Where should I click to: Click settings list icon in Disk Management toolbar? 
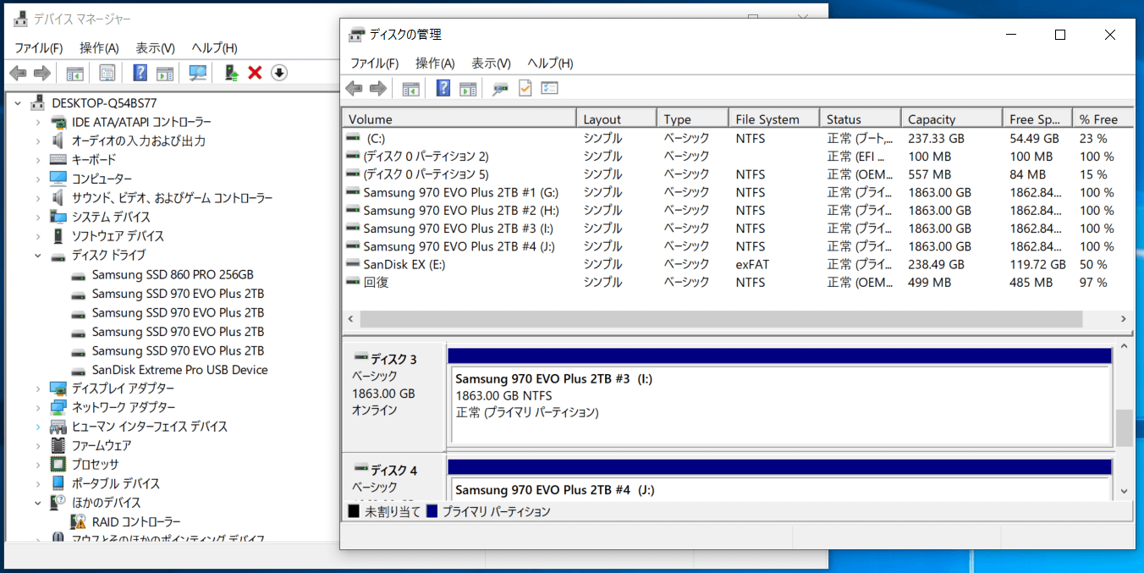click(549, 88)
